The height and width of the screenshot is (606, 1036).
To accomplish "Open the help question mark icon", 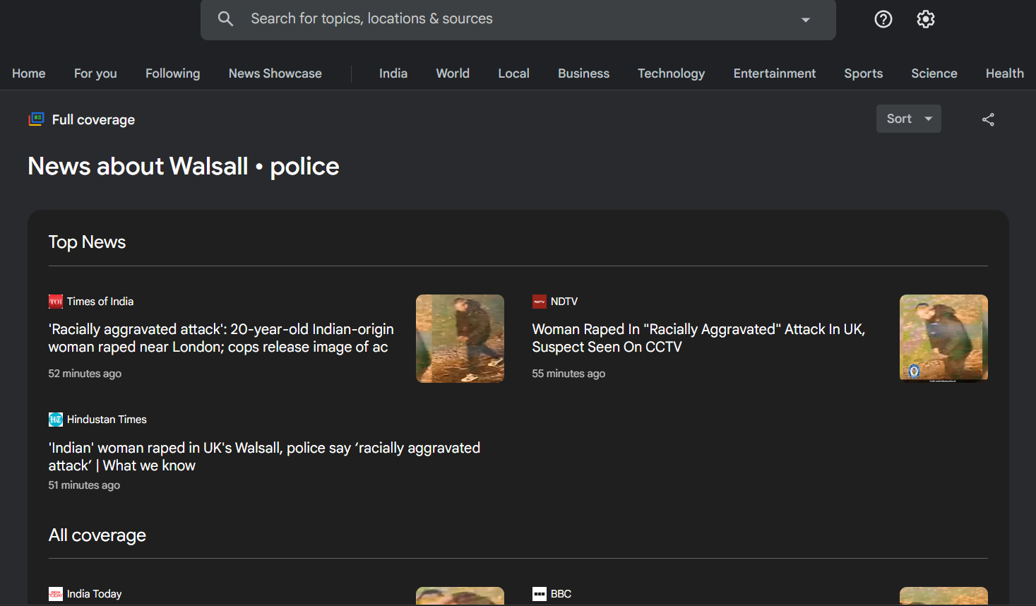I will [x=883, y=19].
